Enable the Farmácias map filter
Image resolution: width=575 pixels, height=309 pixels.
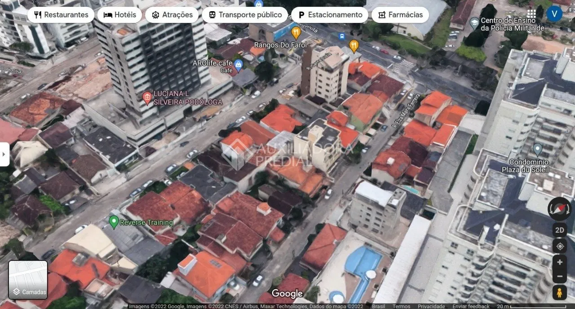pyautogui.click(x=400, y=14)
